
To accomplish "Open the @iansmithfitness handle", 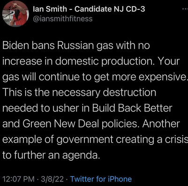I will [63, 19].
